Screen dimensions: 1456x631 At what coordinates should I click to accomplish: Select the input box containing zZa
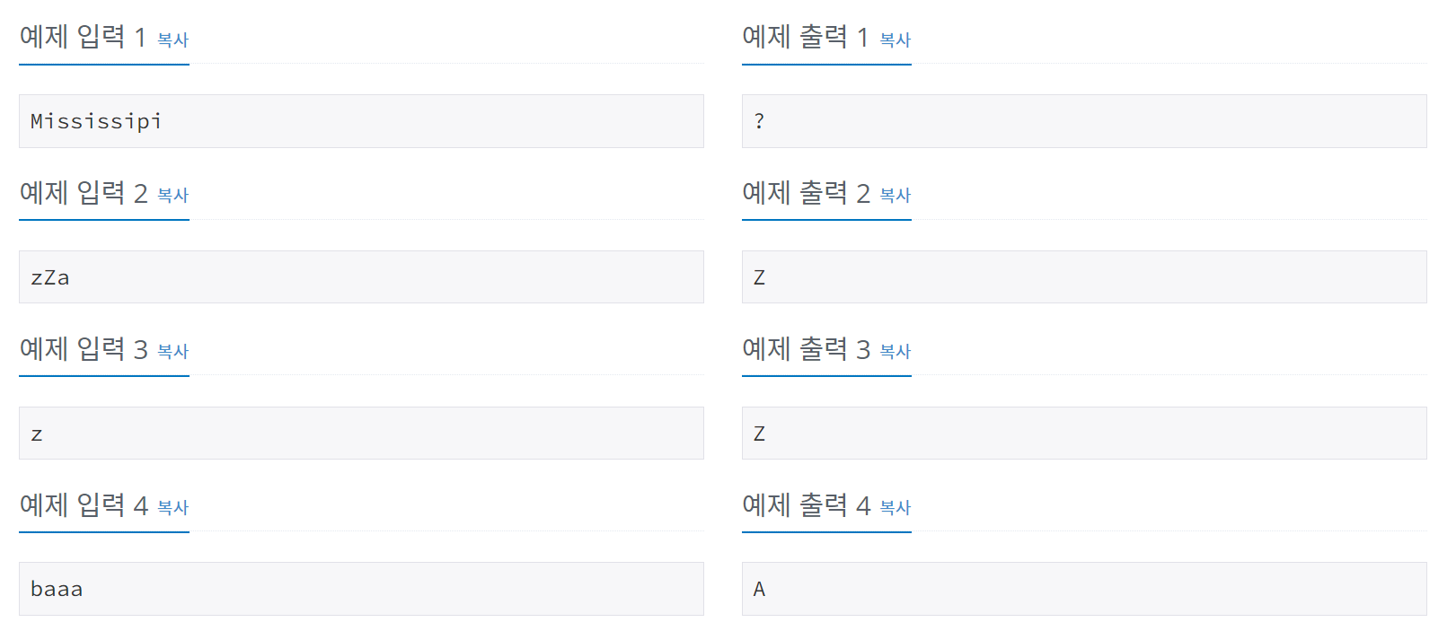point(361,277)
